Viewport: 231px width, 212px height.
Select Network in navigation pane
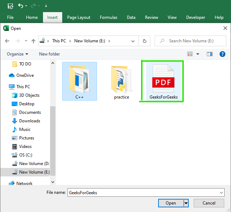pos(21,184)
